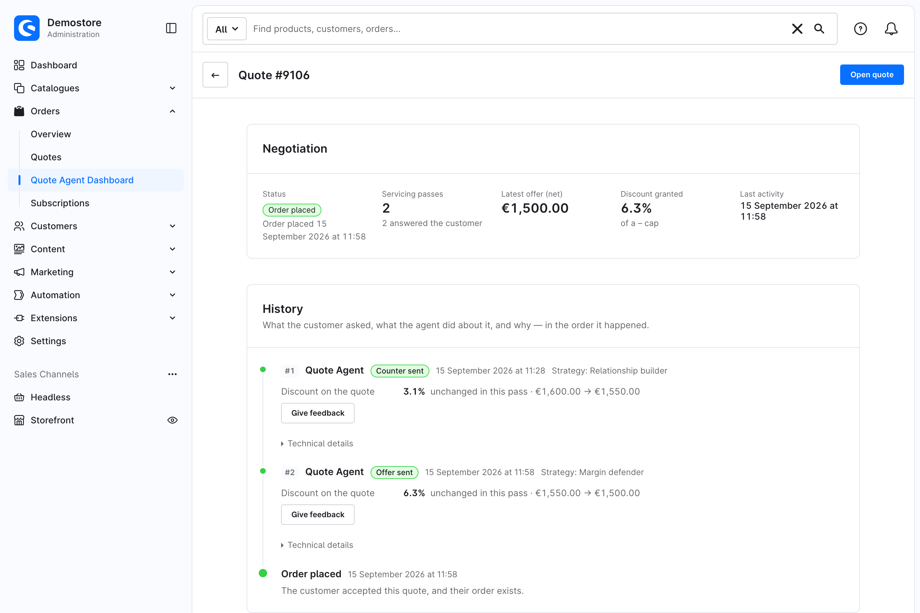The height and width of the screenshot is (613, 920).
Task: Click the Open quote button
Action: 872,75
